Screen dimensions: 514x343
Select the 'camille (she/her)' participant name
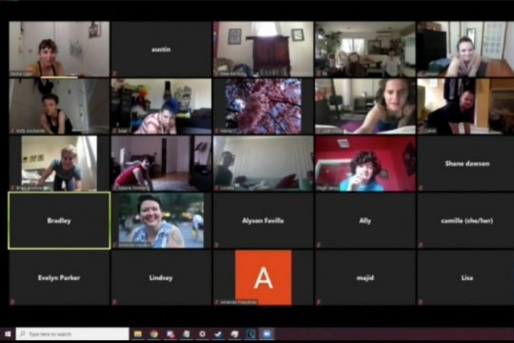tap(467, 221)
